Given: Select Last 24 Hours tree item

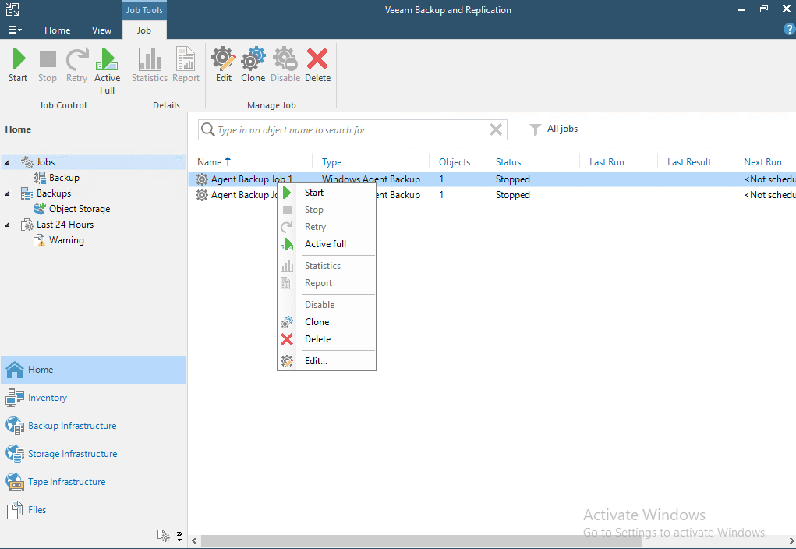Looking at the screenshot, I should tap(57, 225).
